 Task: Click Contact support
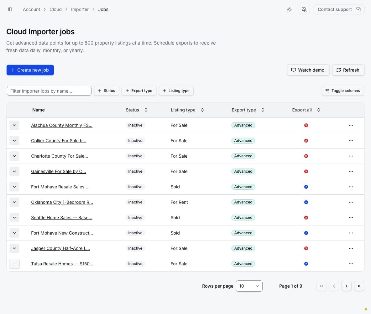point(339,9)
